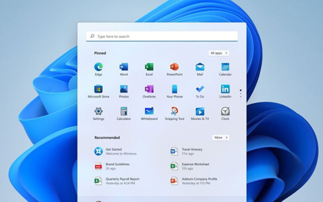Open the Your Phone app
Image resolution: width=323 pixels, height=202 pixels.
tap(175, 89)
